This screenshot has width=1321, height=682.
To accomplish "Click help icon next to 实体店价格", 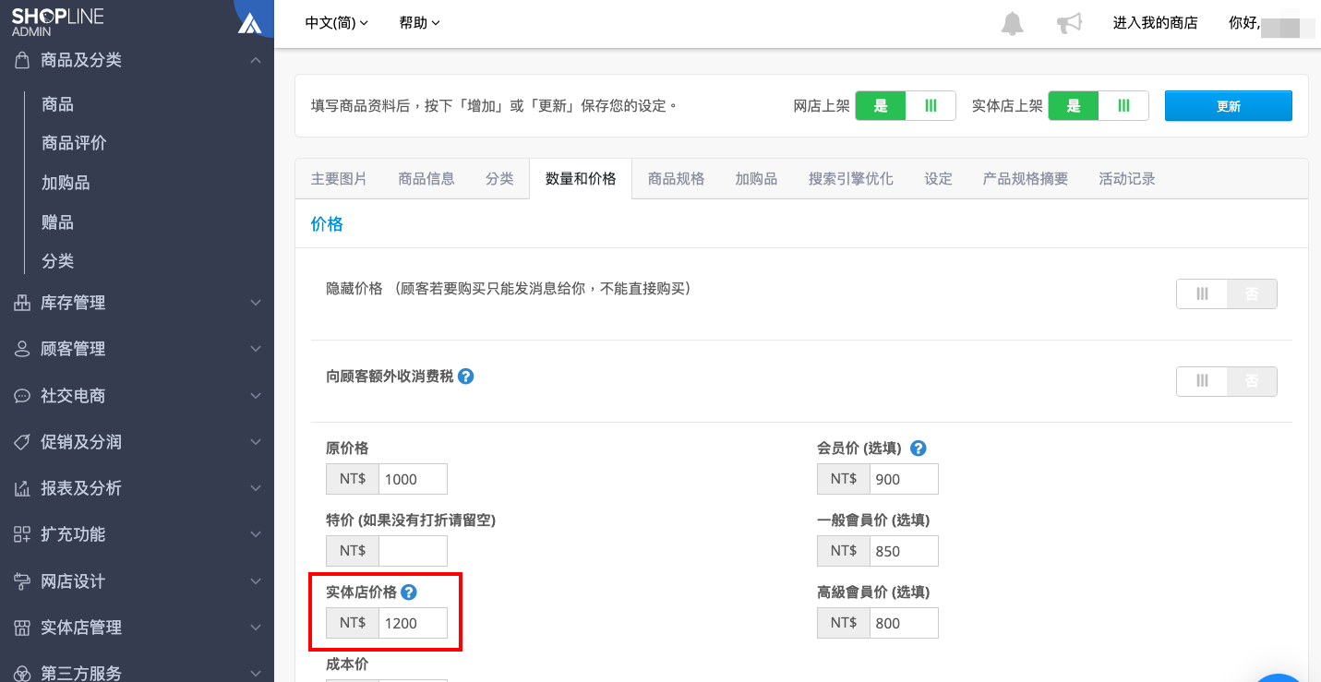I will pyautogui.click(x=409, y=592).
